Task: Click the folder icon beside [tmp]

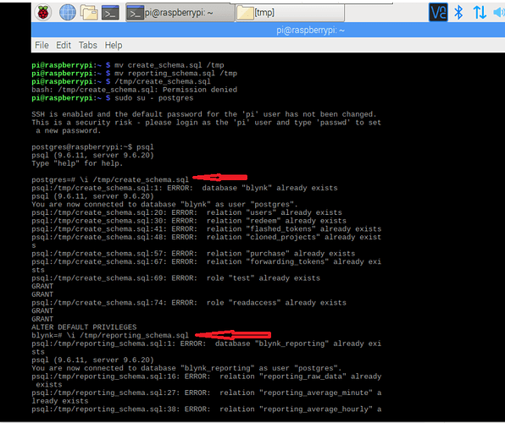Action: 245,14
